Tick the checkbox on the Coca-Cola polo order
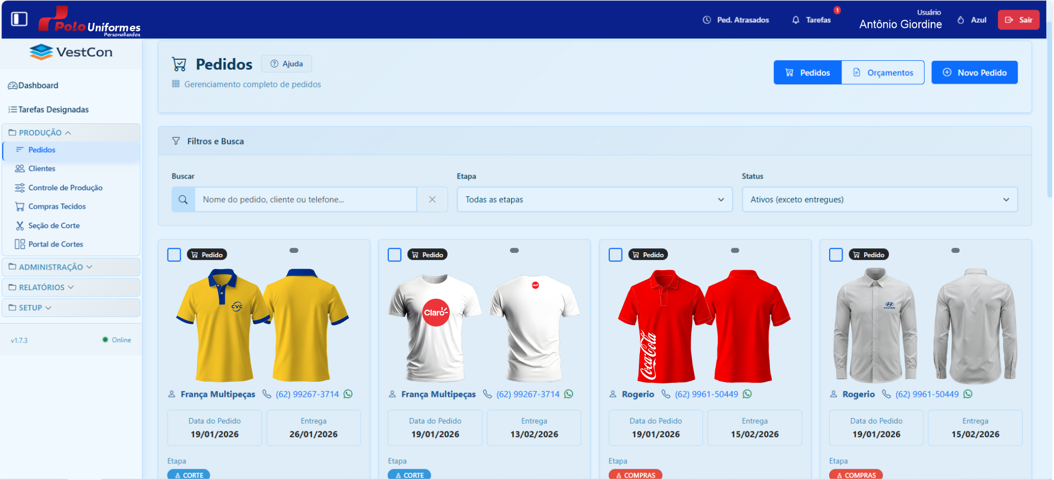This screenshot has height=480, width=1054. (615, 255)
